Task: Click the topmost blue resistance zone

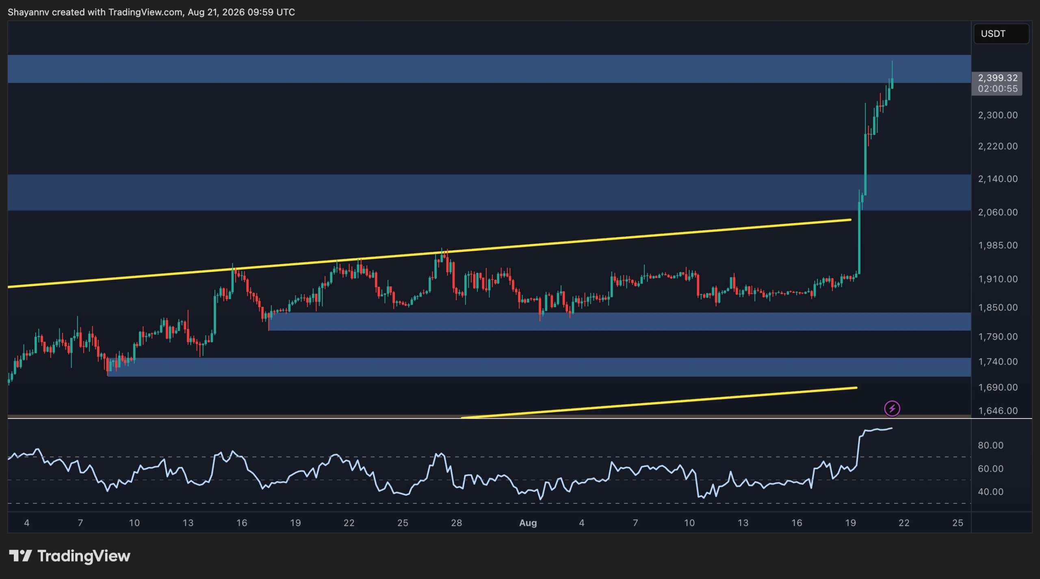Action: point(489,69)
